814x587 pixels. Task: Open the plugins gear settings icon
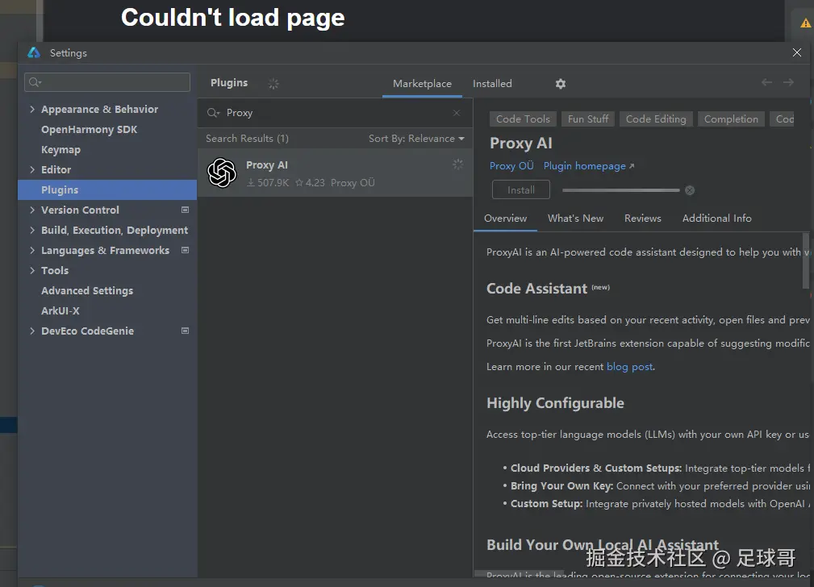[560, 84]
